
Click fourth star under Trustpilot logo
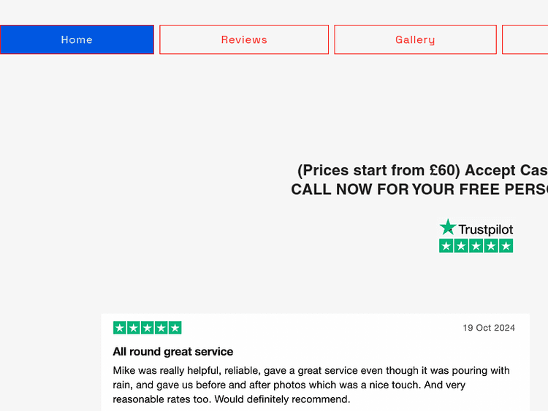pyautogui.click(x=491, y=246)
